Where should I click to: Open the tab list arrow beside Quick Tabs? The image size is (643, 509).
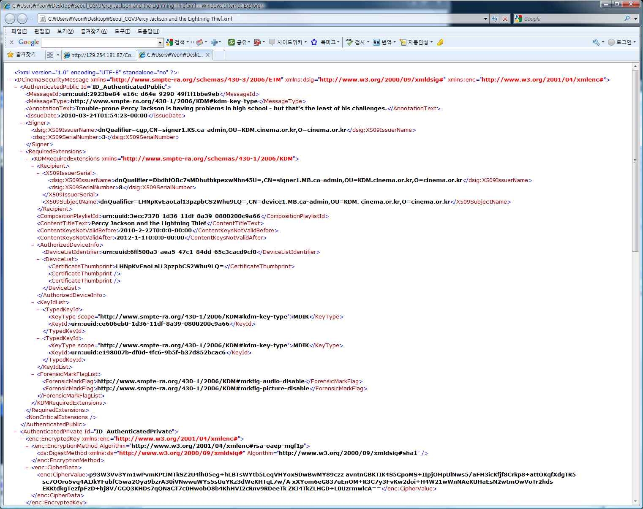(x=58, y=55)
